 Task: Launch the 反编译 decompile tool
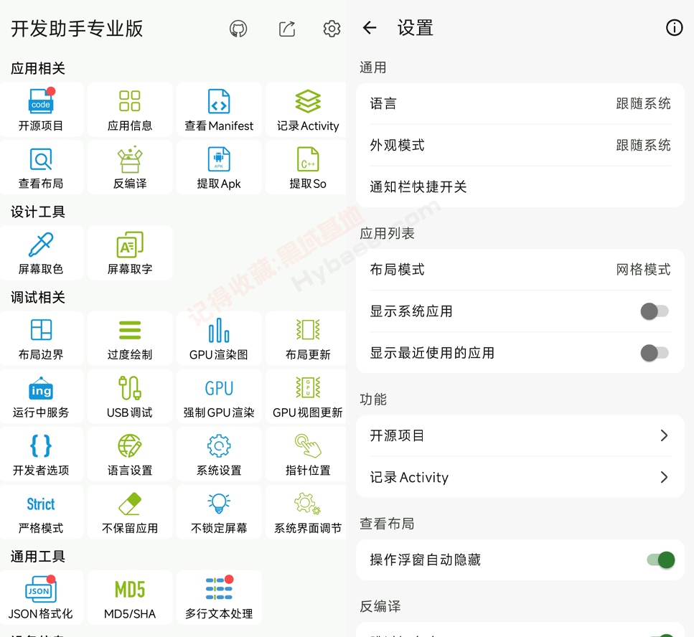coord(130,167)
